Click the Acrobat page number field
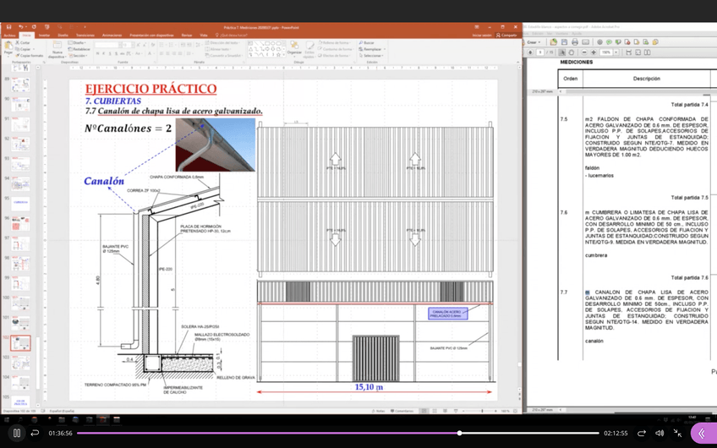Image resolution: width=717 pixels, height=448 pixels. coord(540,52)
